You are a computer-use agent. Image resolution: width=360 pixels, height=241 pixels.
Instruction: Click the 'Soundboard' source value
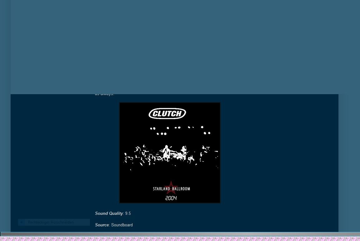(122, 225)
